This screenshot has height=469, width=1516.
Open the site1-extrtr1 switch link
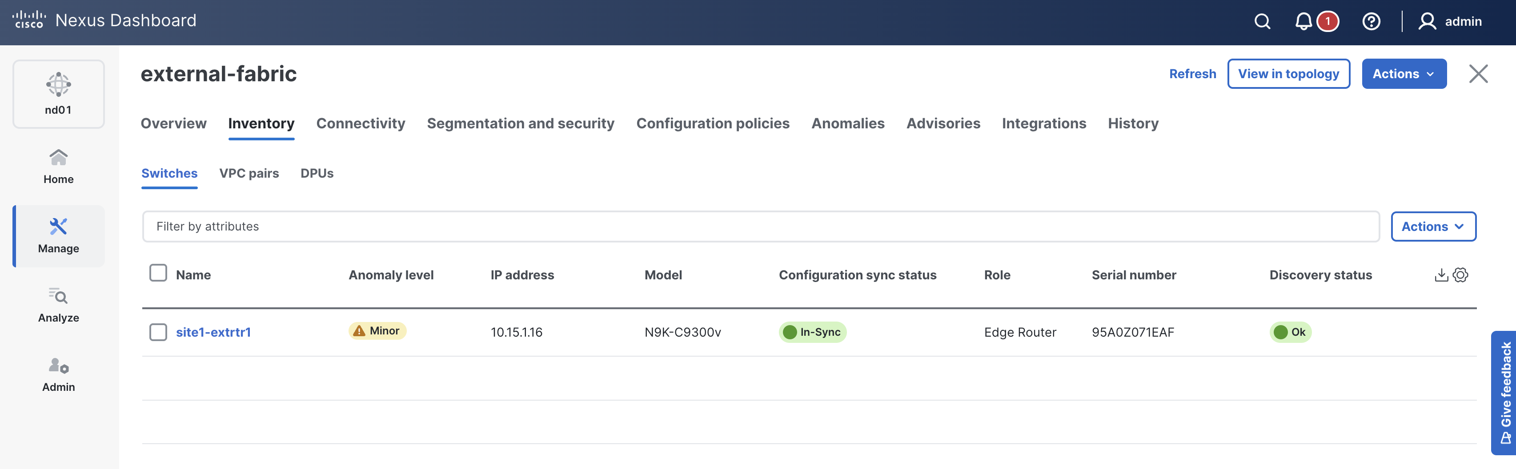213,332
